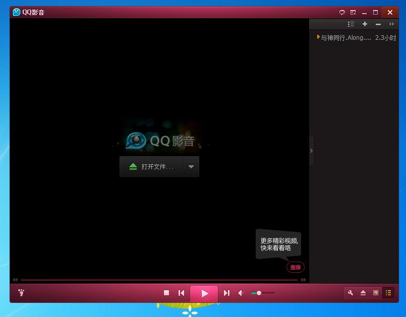This screenshot has height=317, width=406.
Task: Stop playback with the square button
Action: (x=166, y=293)
